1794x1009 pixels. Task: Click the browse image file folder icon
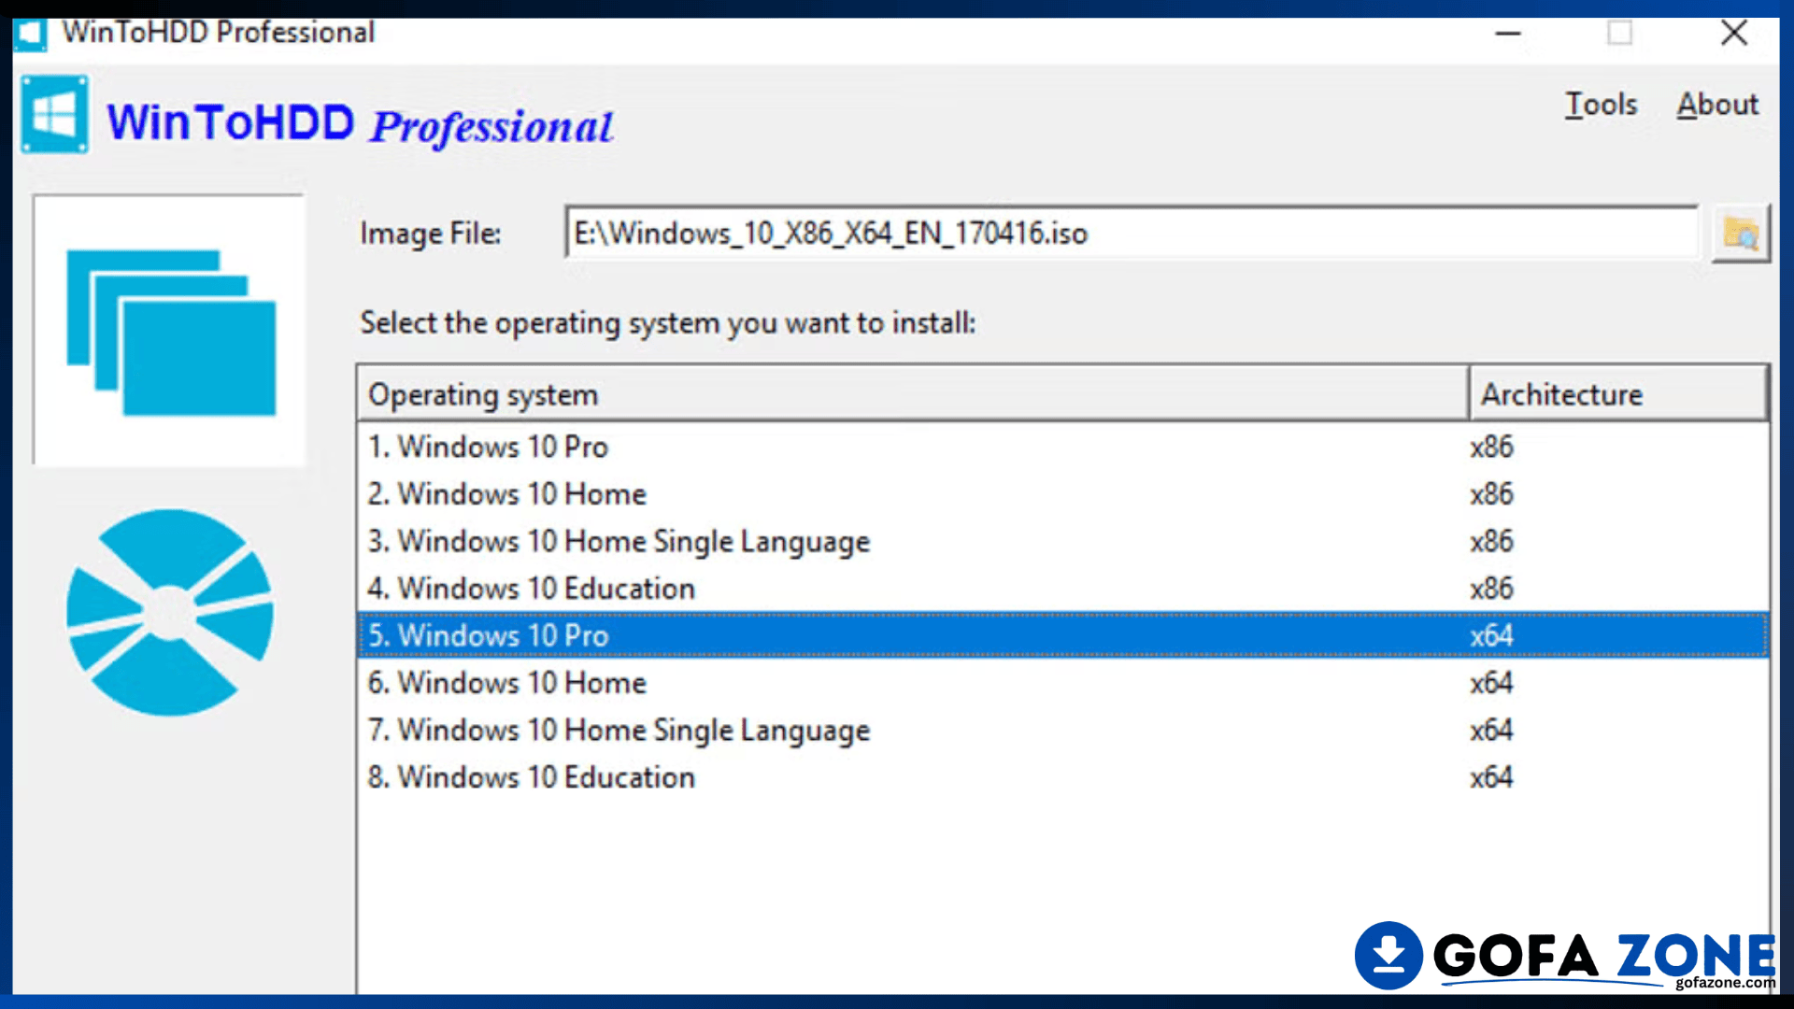pyautogui.click(x=1741, y=233)
